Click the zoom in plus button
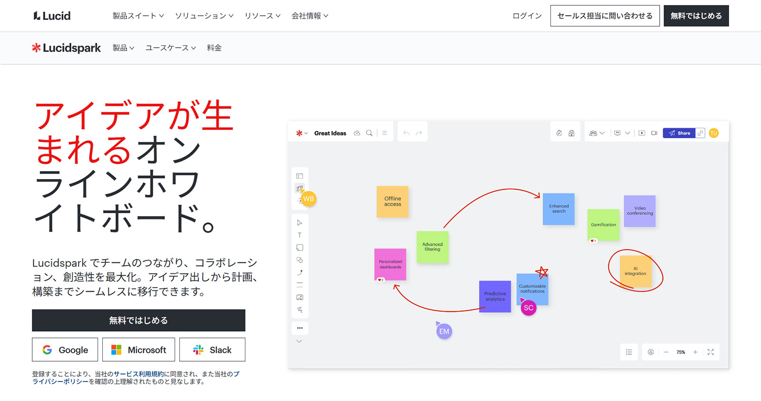This screenshot has width=761, height=401. (x=695, y=352)
